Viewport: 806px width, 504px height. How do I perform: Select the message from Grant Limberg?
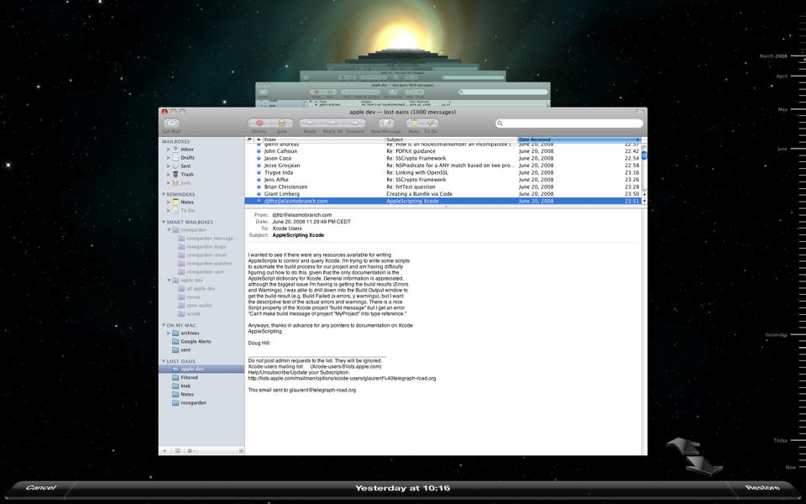445,194
